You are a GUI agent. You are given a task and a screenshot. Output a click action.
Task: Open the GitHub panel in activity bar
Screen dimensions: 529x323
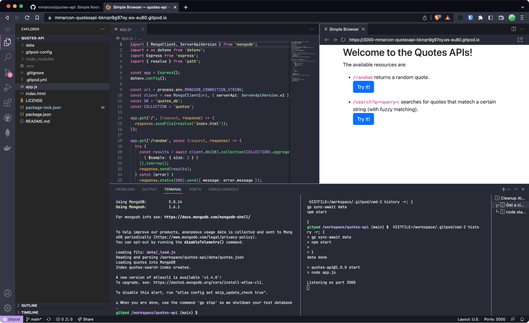(8, 118)
